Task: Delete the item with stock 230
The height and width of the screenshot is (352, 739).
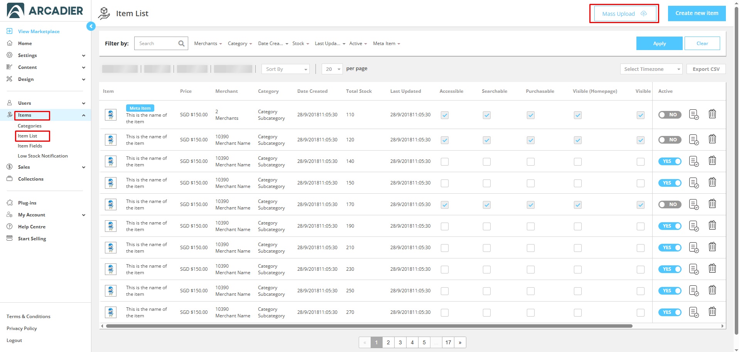Action: click(x=712, y=268)
